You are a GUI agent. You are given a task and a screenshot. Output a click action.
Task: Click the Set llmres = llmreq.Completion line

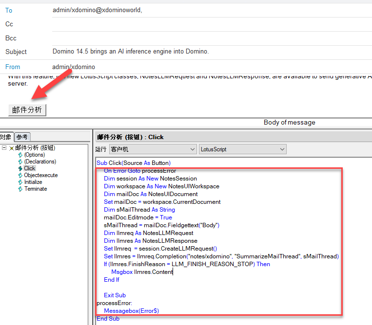(221, 256)
